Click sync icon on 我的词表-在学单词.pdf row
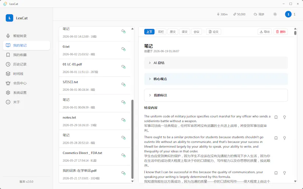 [x=124, y=173]
